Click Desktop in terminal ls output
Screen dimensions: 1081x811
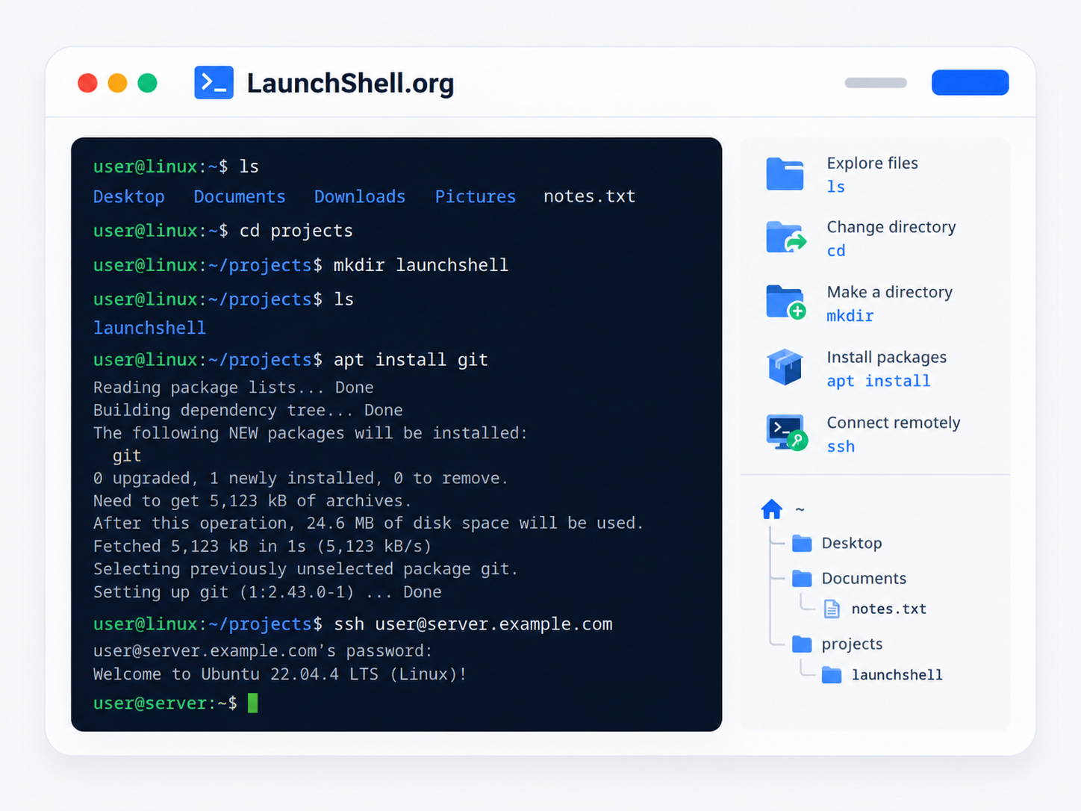(x=128, y=196)
